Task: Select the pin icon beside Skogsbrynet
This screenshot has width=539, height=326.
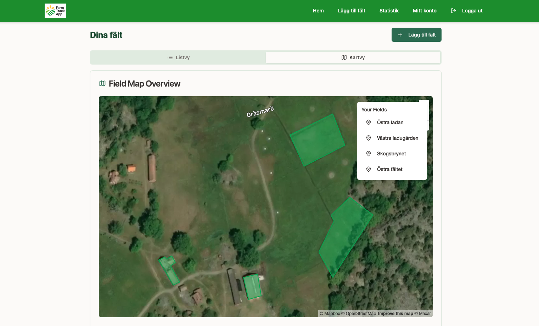Action: pyautogui.click(x=369, y=154)
